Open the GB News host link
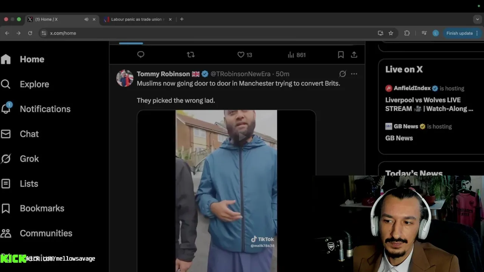 [x=405, y=126]
